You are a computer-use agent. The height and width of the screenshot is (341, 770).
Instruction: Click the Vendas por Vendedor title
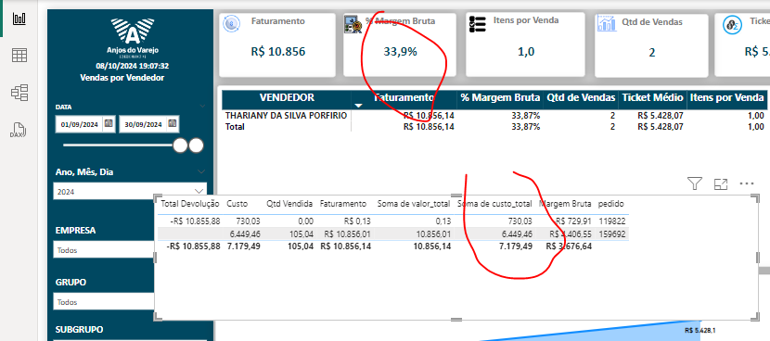click(122, 78)
